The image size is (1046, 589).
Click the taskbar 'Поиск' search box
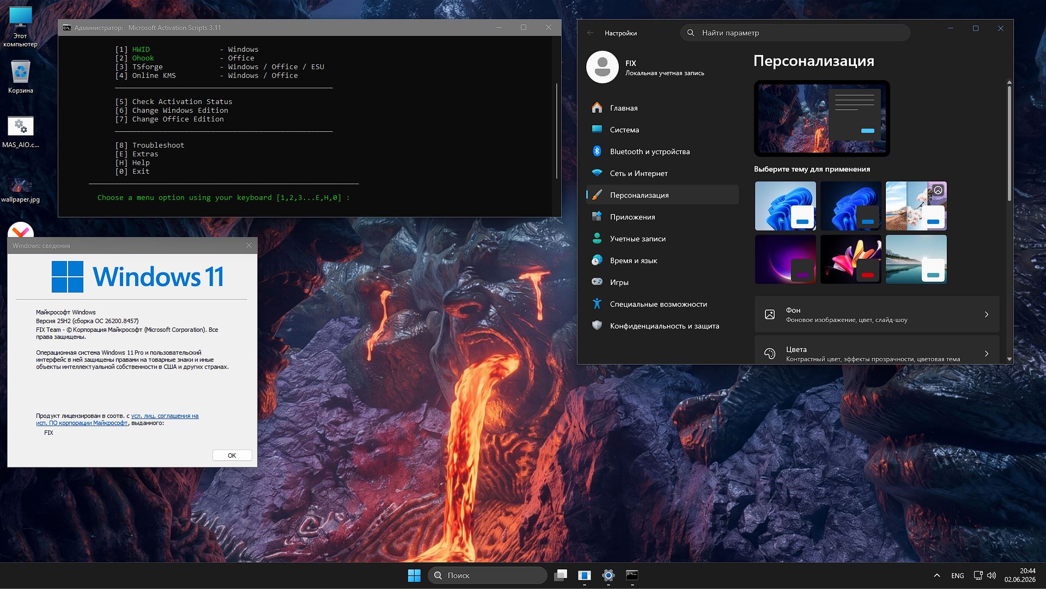pyautogui.click(x=488, y=575)
